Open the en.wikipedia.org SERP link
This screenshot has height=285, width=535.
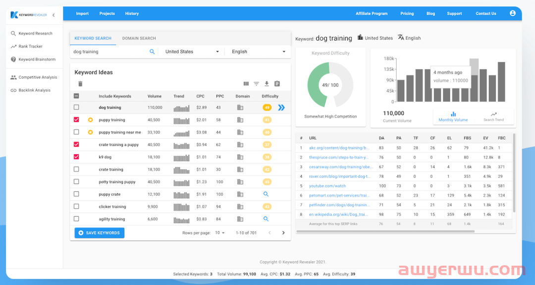click(x=339, y=214)
